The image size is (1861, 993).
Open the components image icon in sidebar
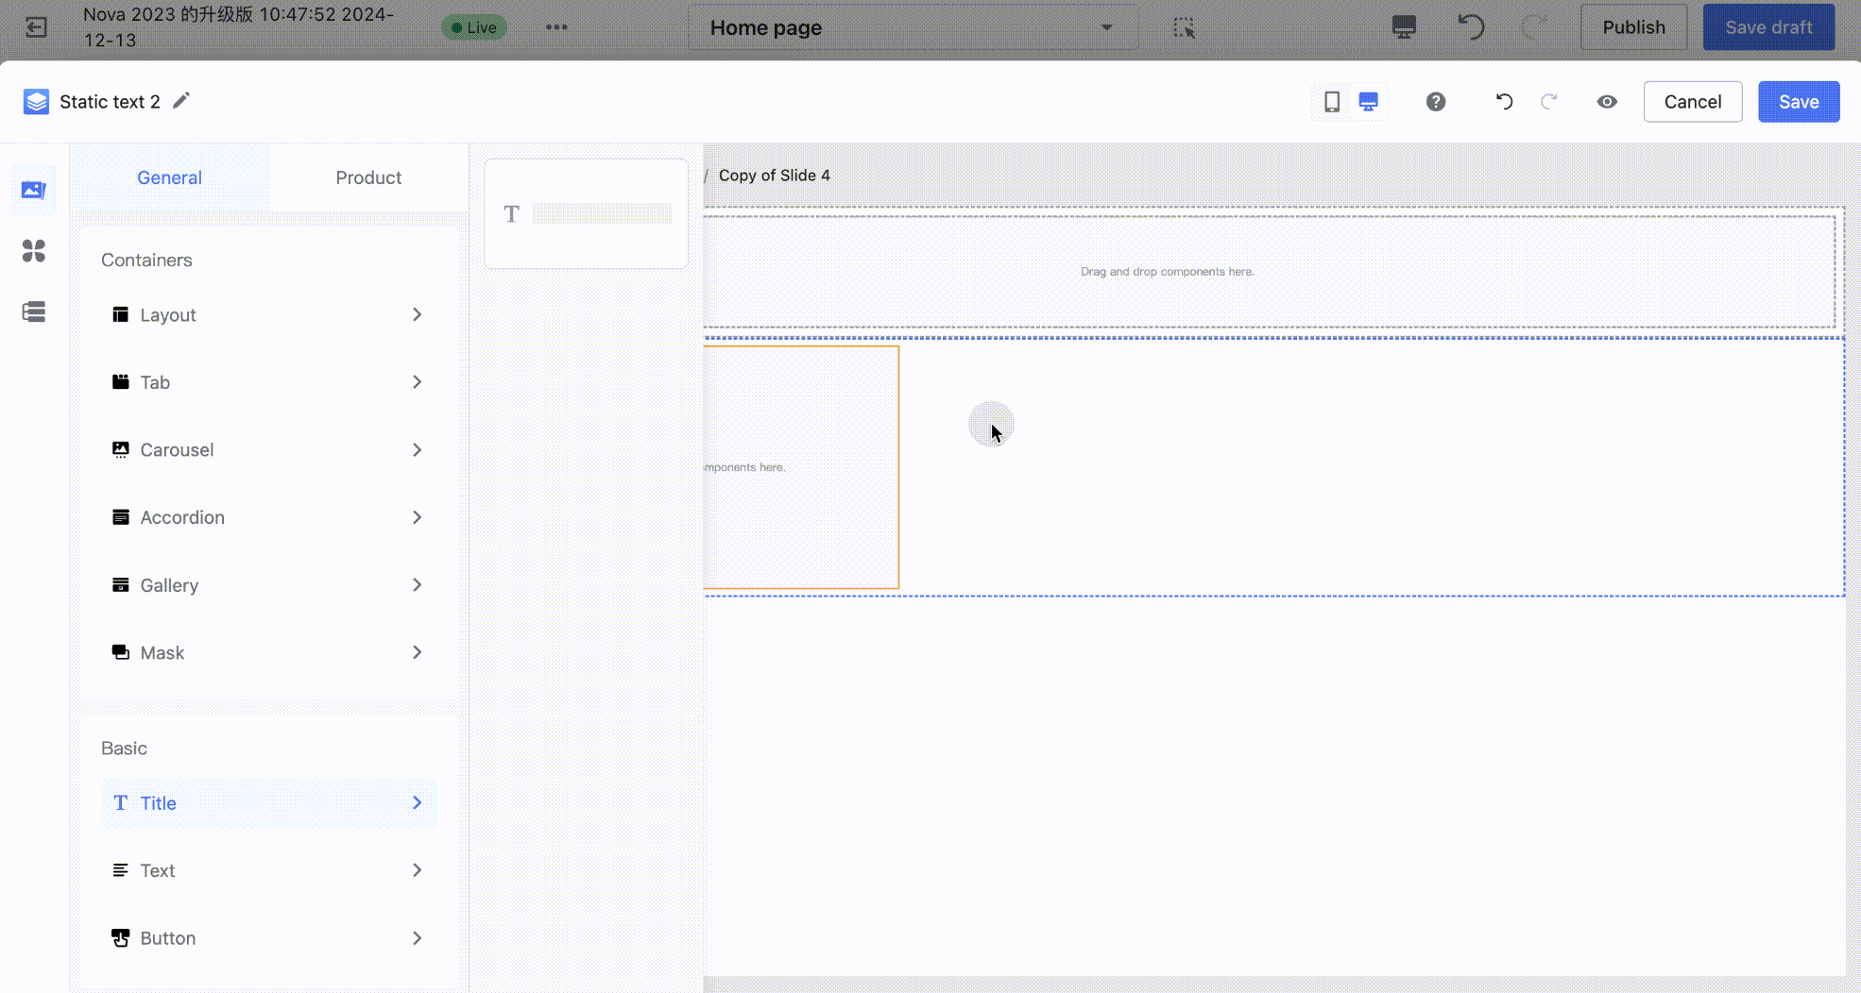coord(34,190)
